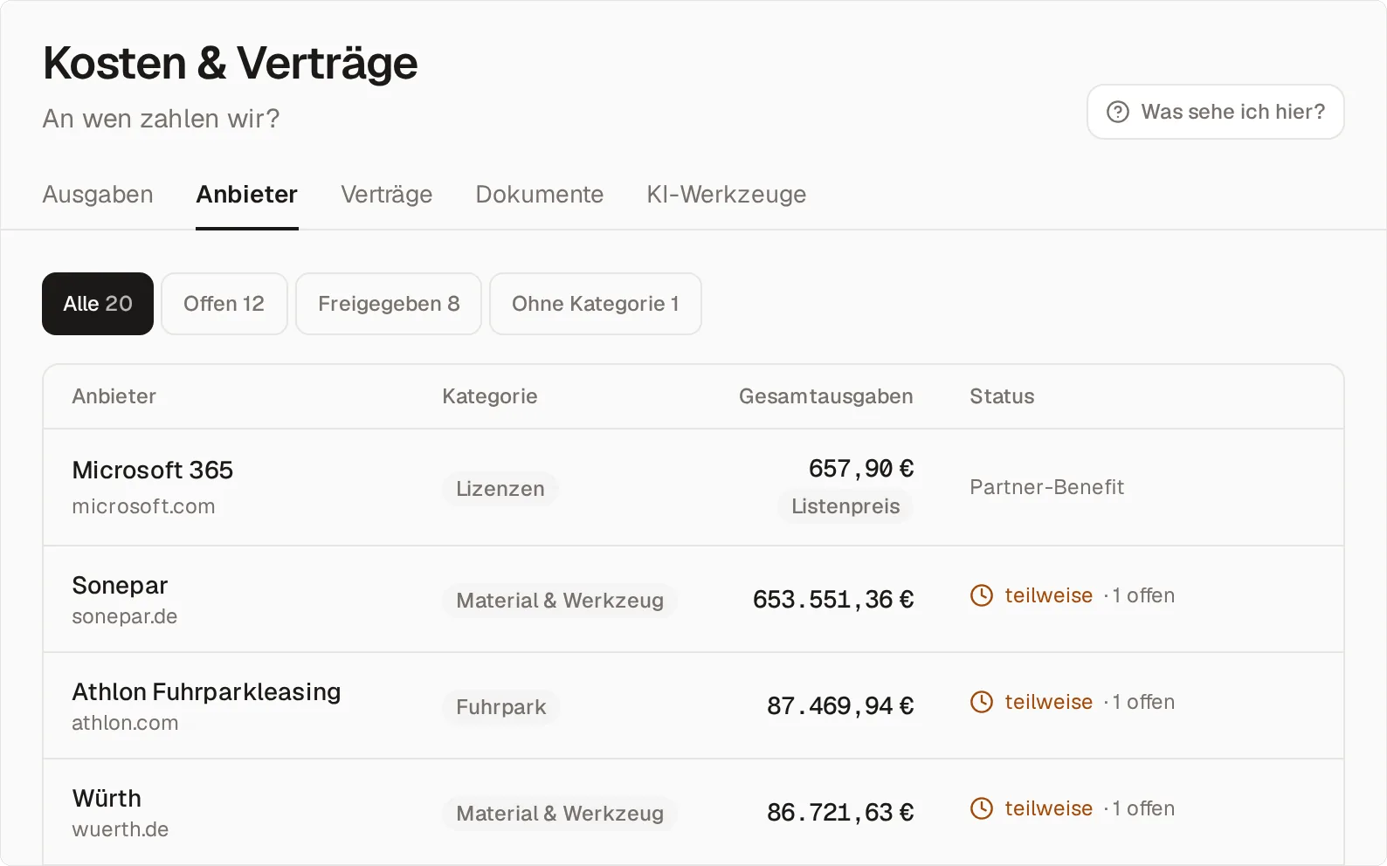Click the sonepar.de domain text
The image size is (1387, 866).
click(125, 616)
